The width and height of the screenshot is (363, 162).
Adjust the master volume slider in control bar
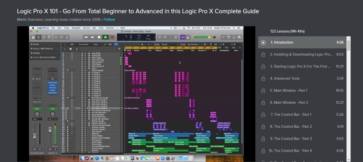(x=205, y=37)
